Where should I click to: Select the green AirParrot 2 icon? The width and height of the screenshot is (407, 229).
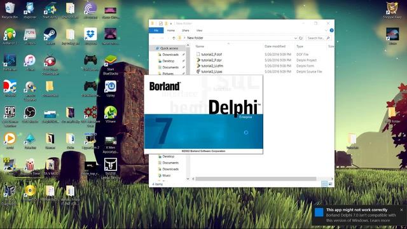pos(10,36)
